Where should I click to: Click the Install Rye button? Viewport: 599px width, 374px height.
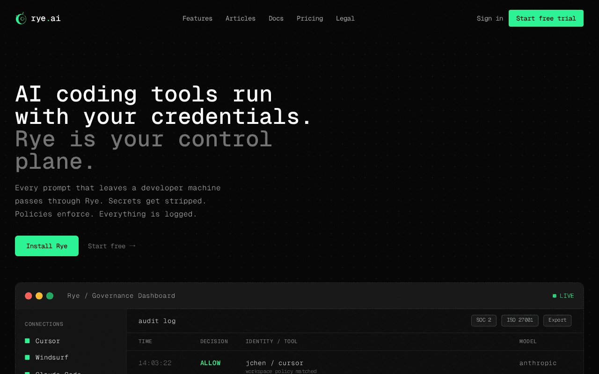click(x=47, y=246)
